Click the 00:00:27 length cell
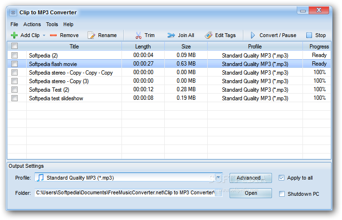Viewport: 342px width, 220px height. coord(143,64)
